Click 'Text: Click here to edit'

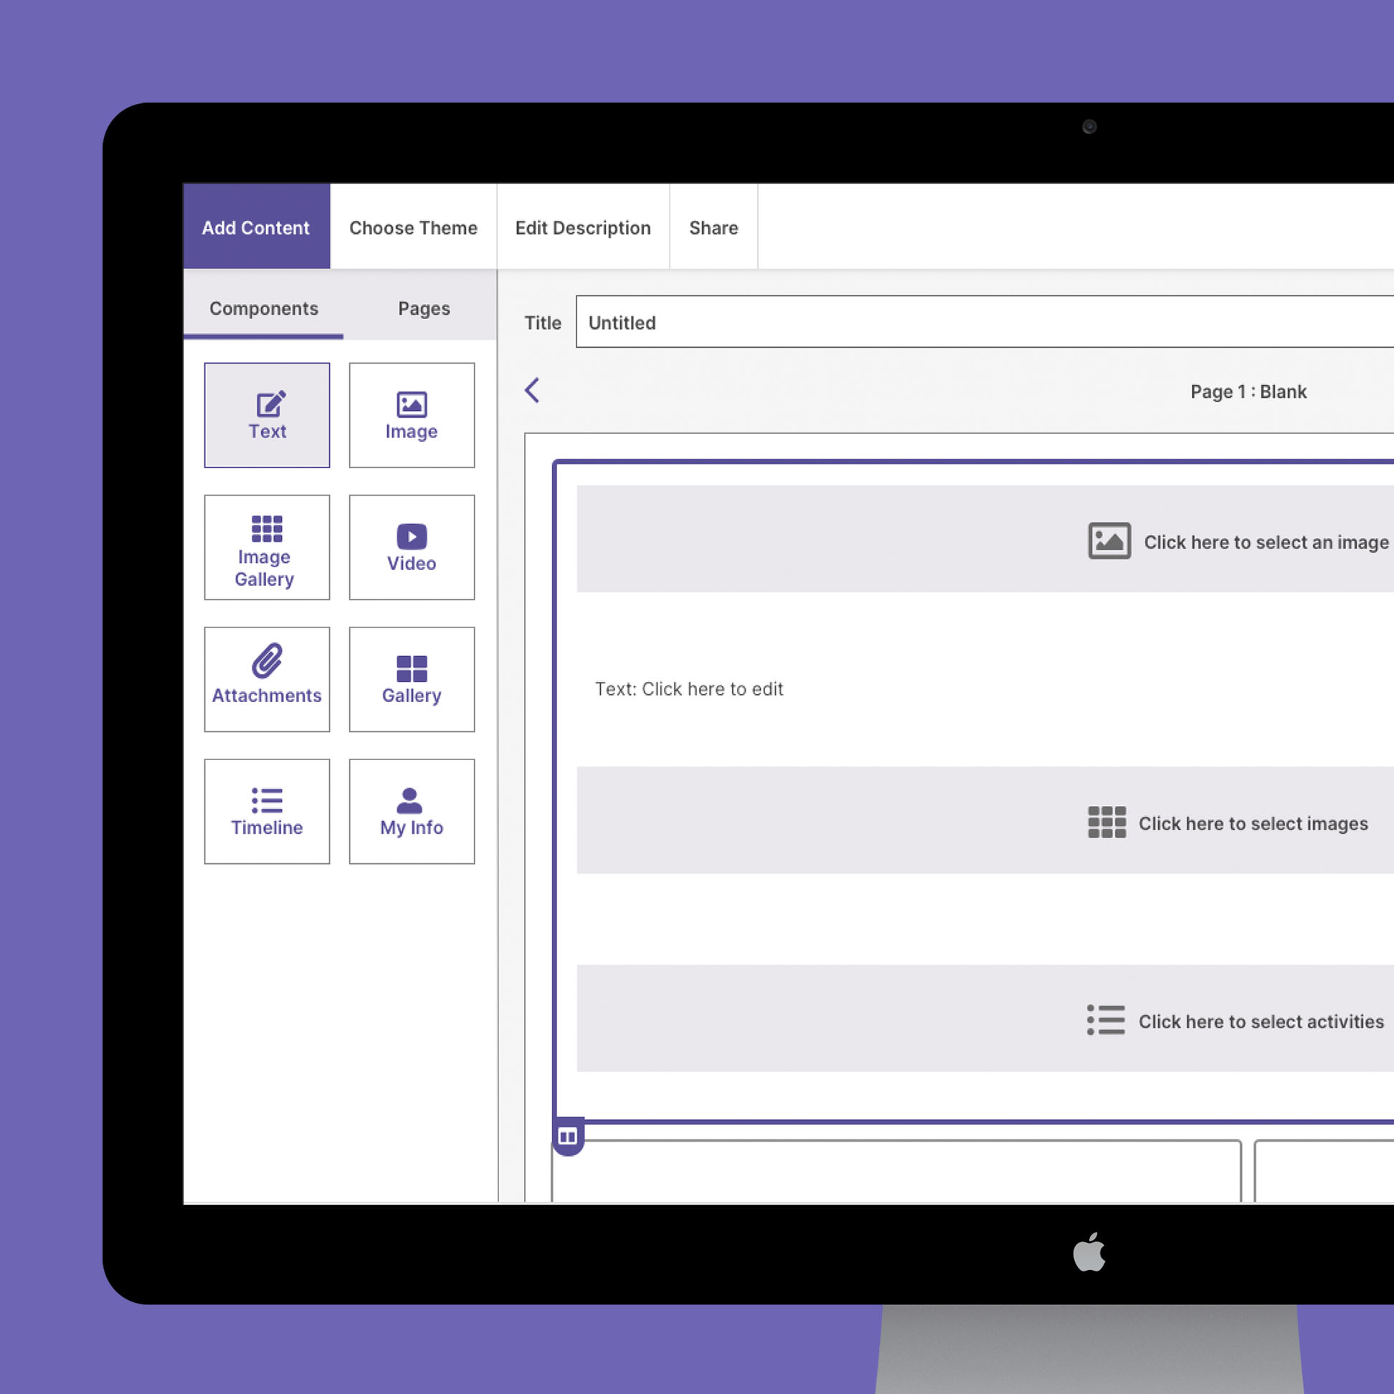click(688, 689)
